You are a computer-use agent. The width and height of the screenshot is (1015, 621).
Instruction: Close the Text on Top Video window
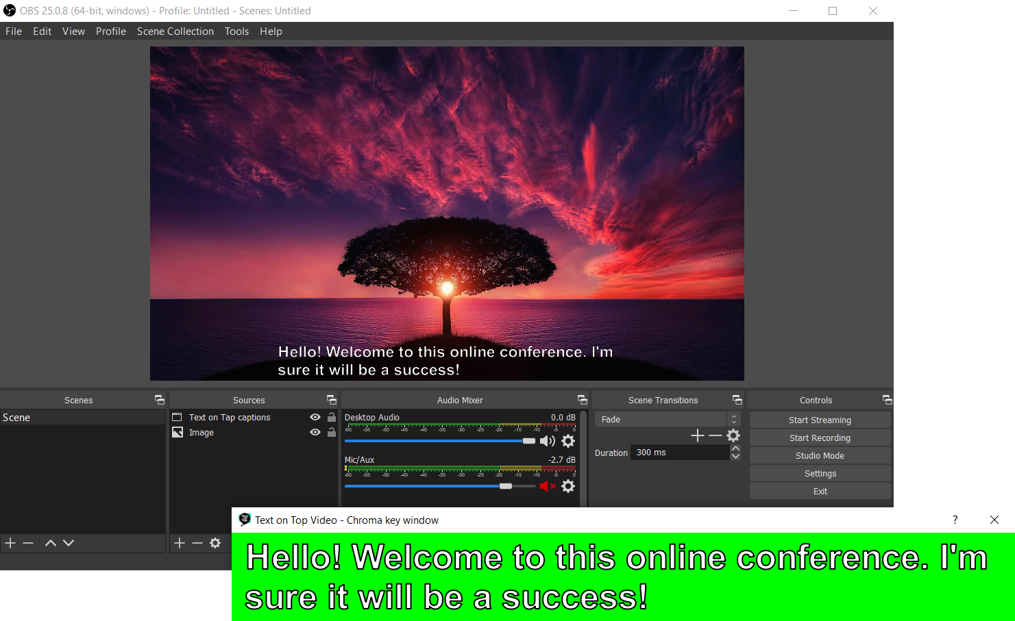click(x=994, y=520)
